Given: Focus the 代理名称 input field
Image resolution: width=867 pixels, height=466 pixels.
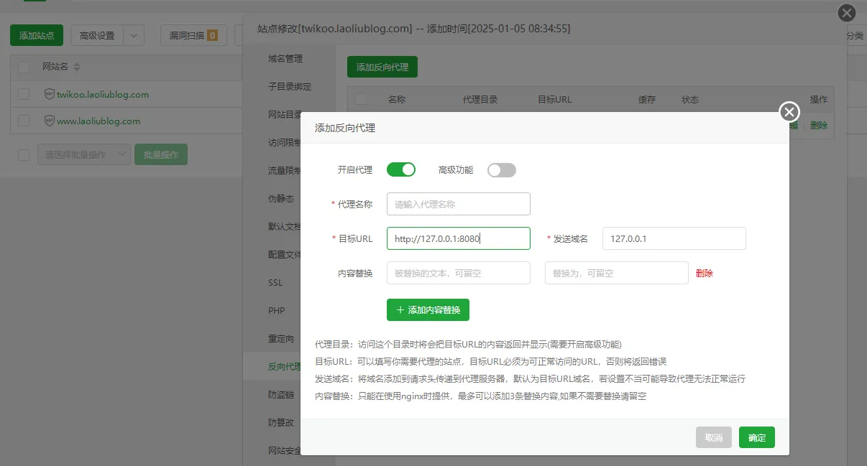Looking at the screenshot, I should [x=458, y=204].
